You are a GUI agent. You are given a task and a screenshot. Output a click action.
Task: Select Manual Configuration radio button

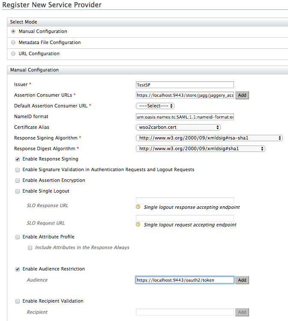pyautogui.click(x=14, y=31)
